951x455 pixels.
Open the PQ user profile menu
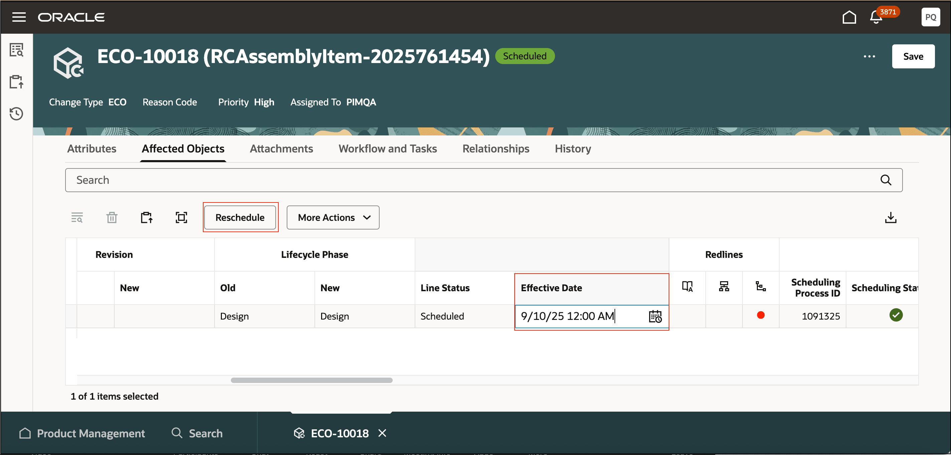tap(930, 17)
